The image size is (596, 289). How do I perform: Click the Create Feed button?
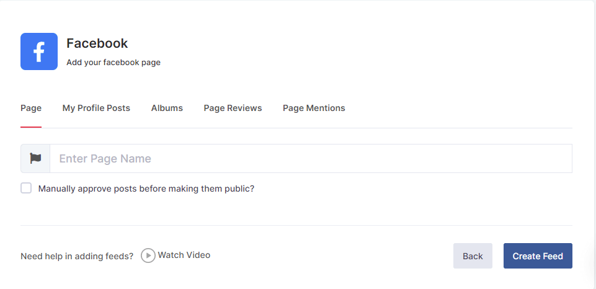pos(538,256)
